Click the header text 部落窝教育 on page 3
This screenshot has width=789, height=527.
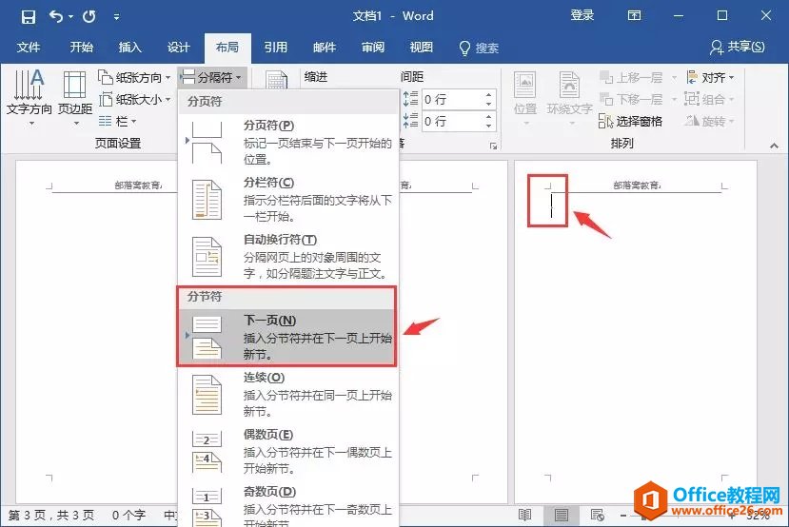pos(637,185)
